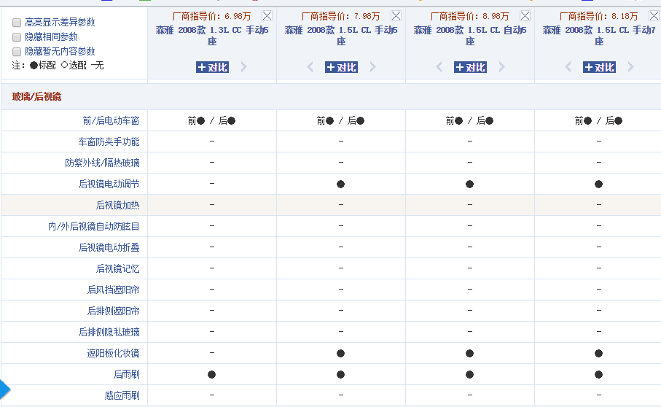
Task: Toggle 隐藏相同参数 checkbox
Action: pos(17,37)
